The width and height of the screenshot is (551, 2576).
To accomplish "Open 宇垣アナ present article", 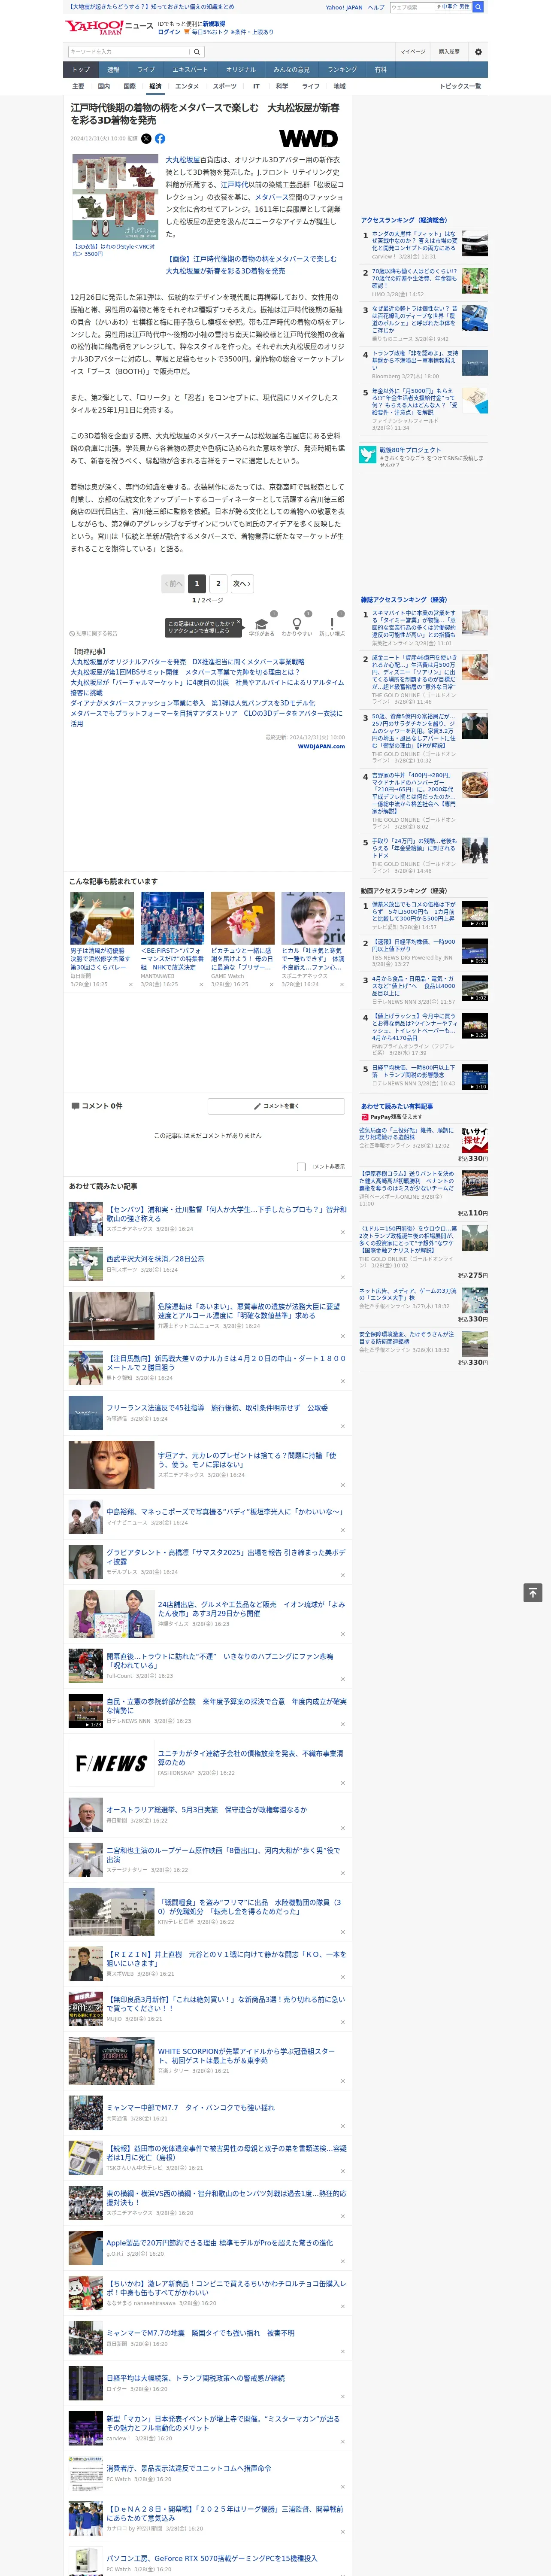I will tap(247, 1460).
